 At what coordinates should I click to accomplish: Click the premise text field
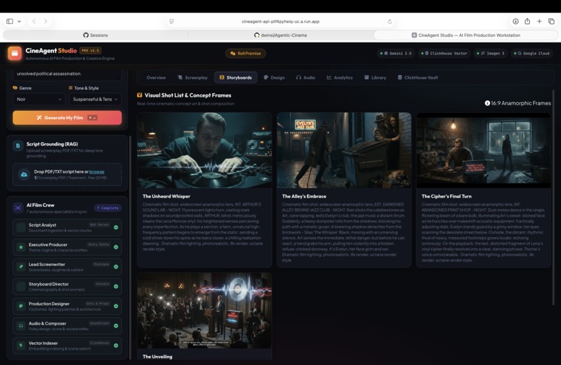click(67, 74)
